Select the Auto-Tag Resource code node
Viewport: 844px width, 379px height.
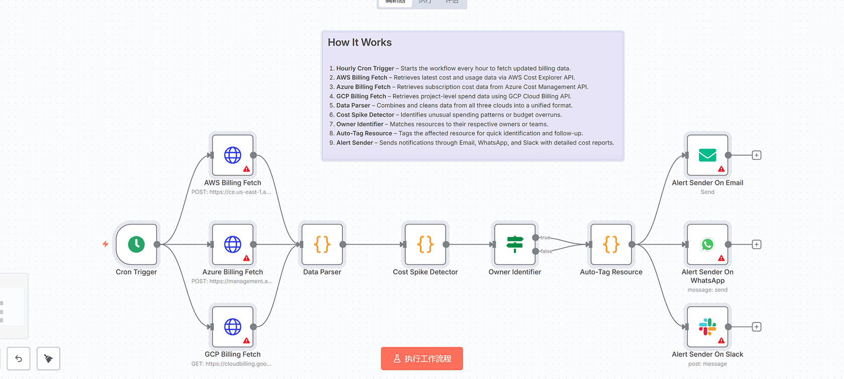[611, 244]
